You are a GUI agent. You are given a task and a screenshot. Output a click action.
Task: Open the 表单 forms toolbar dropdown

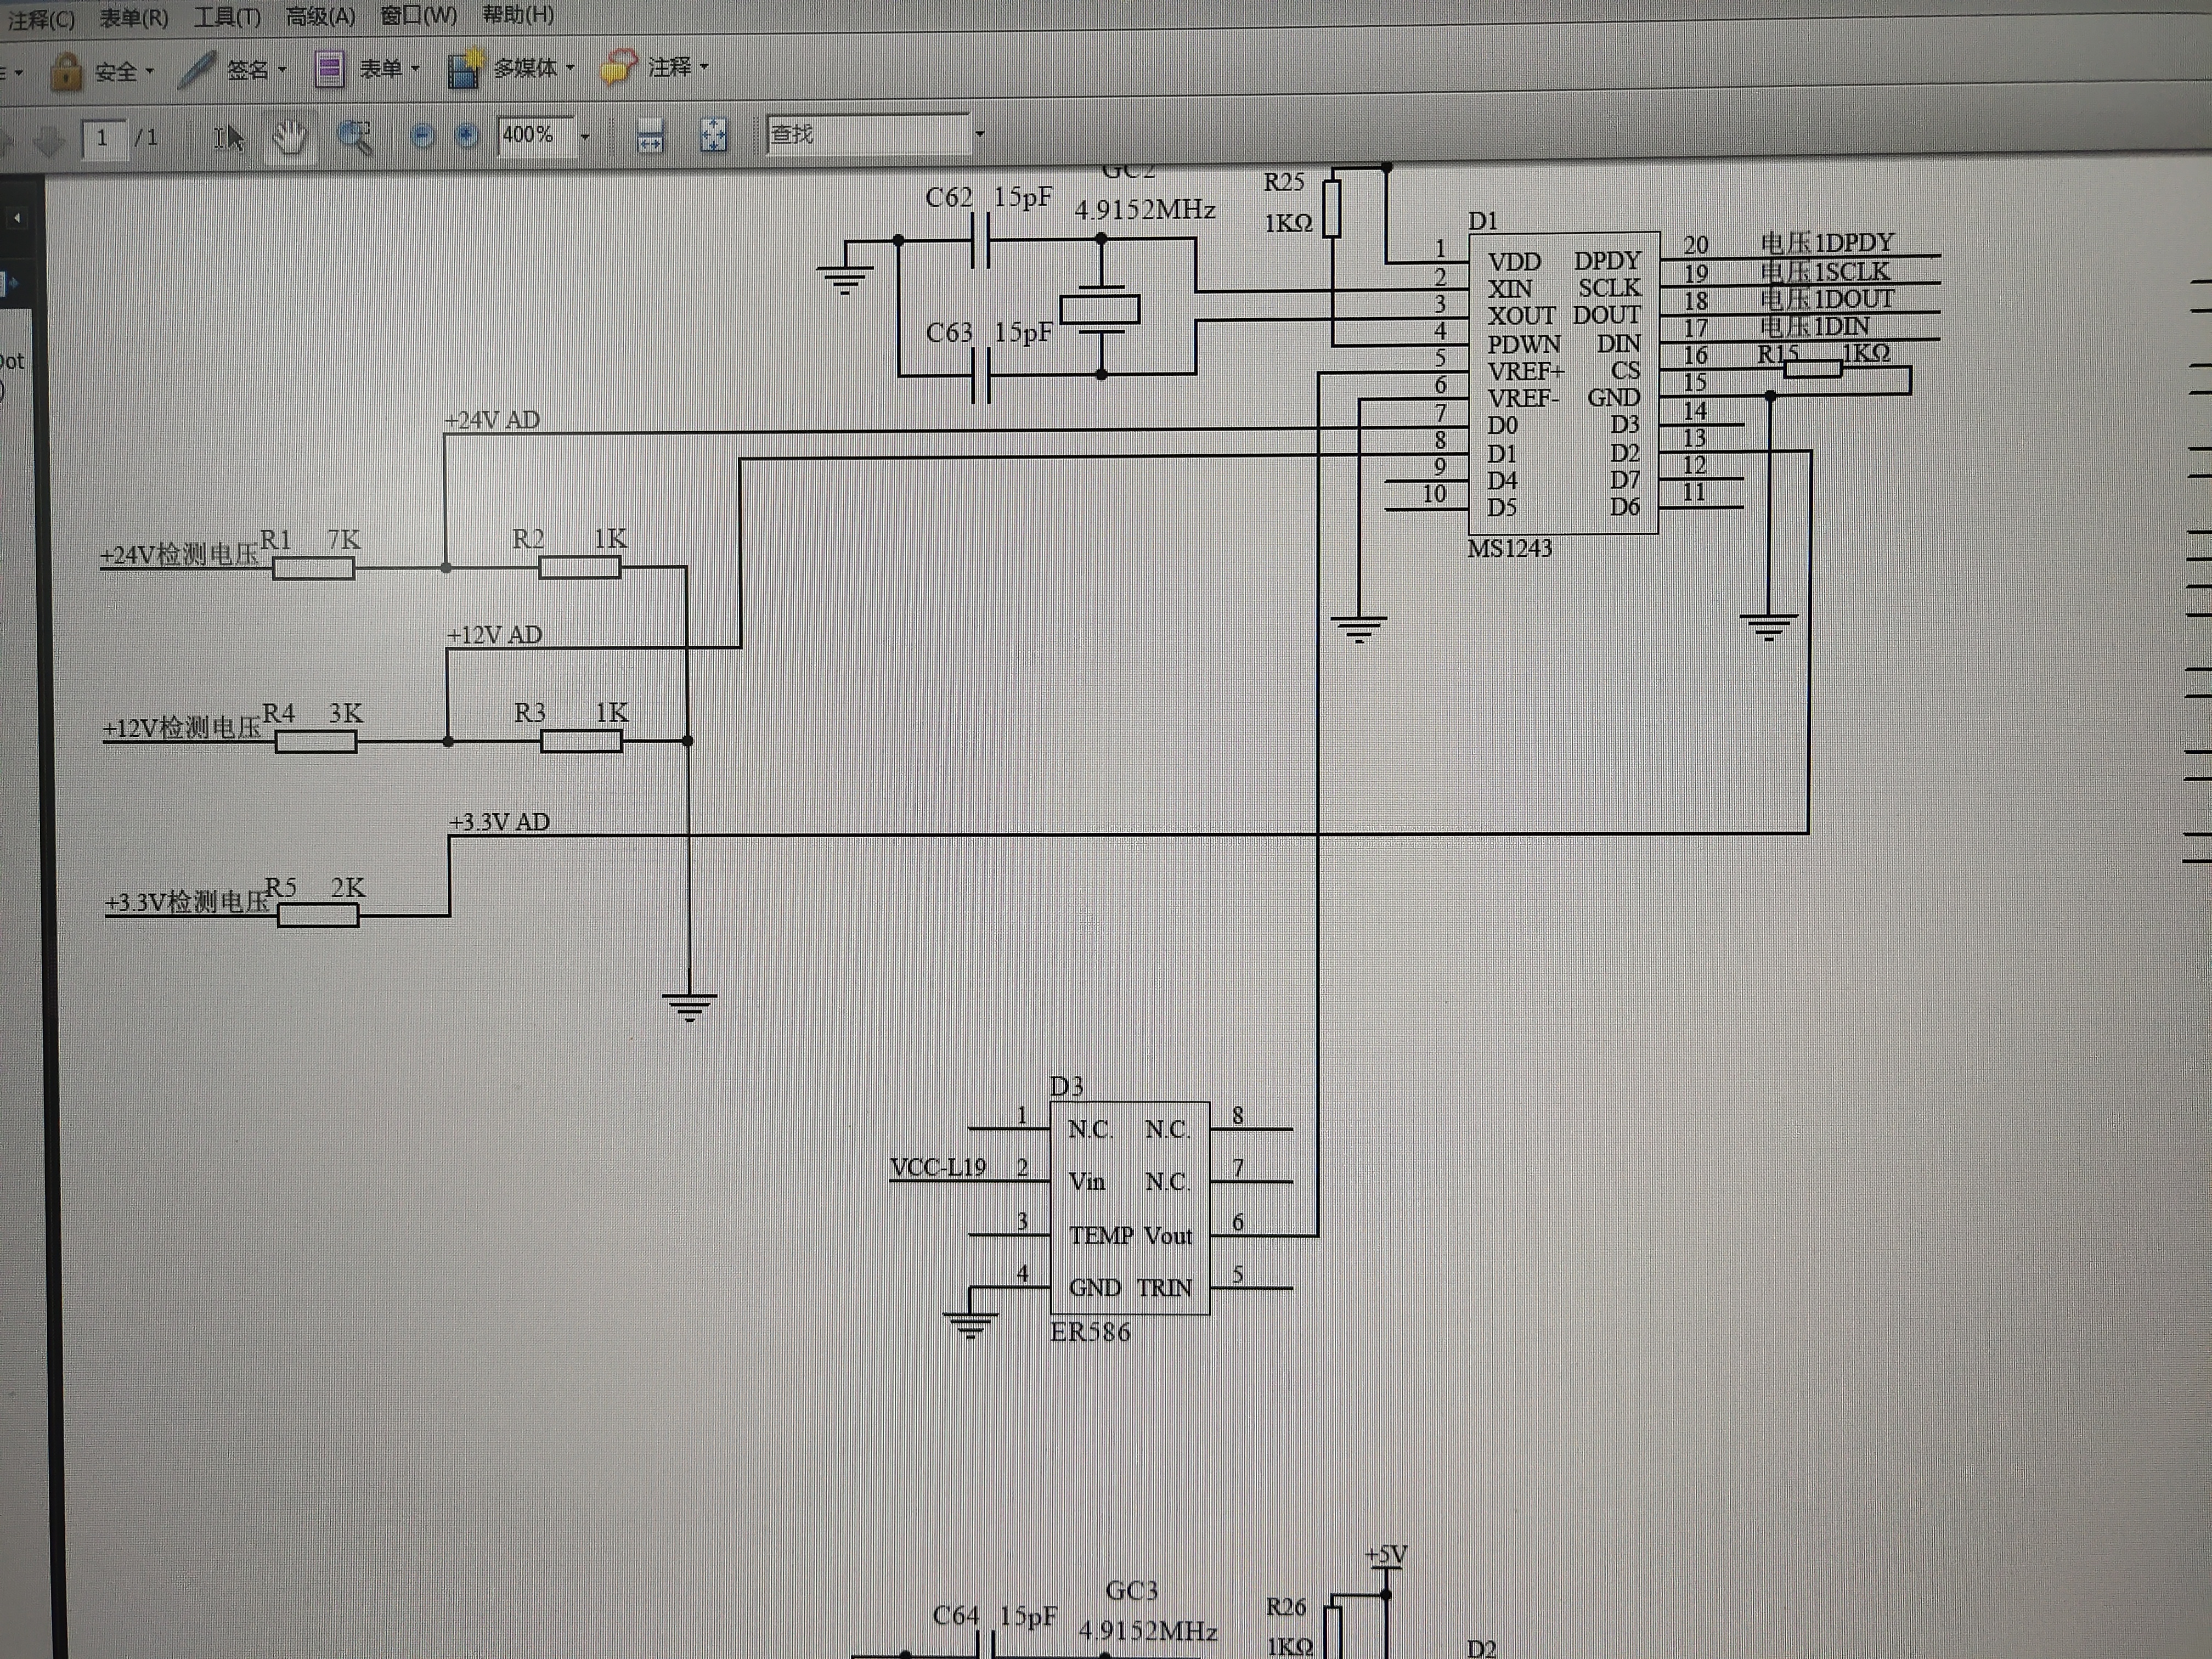[x=415, y=69]
